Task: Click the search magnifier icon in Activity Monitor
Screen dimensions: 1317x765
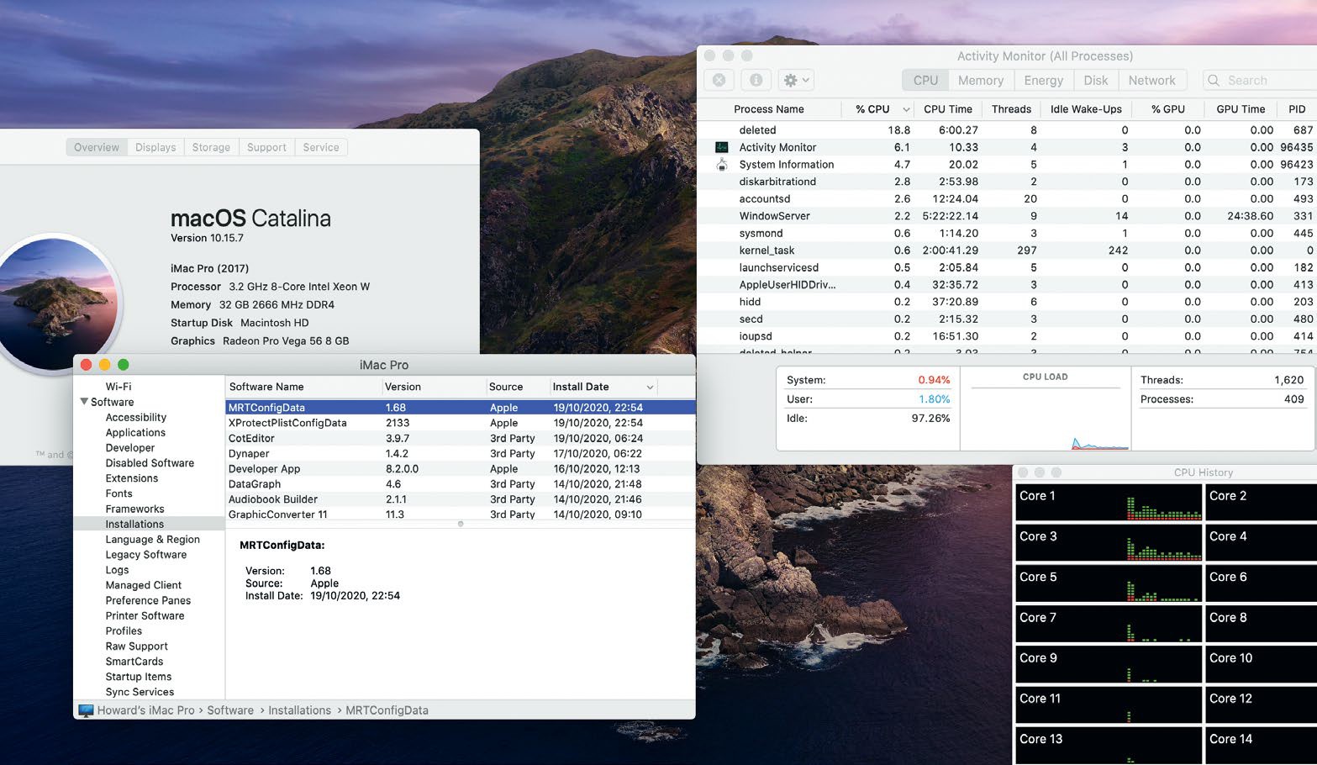Action: pos(1214,81)
